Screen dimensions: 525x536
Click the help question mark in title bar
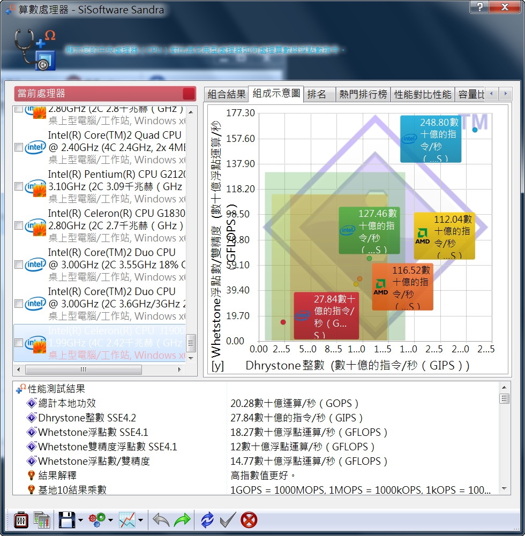tap(479, 7)
